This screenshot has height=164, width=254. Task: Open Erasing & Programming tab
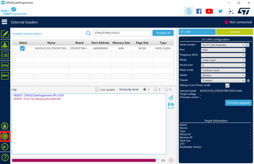pyautogui.click(x=5, y=45)
